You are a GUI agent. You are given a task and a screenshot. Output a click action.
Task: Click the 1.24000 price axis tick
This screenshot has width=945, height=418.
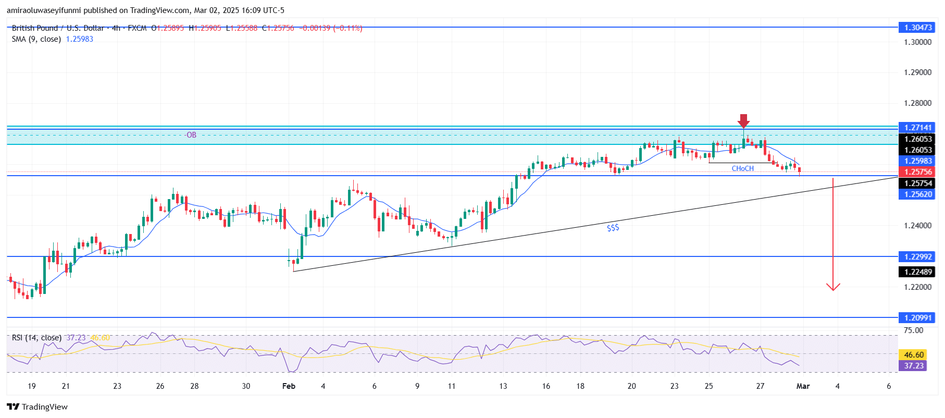(x=917, y=226)
